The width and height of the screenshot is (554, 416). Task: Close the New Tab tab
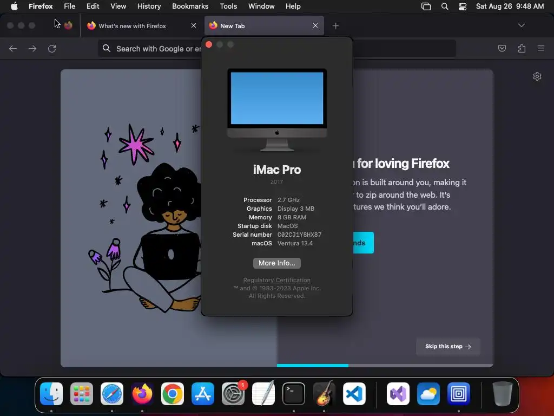[x=315, y=25]
